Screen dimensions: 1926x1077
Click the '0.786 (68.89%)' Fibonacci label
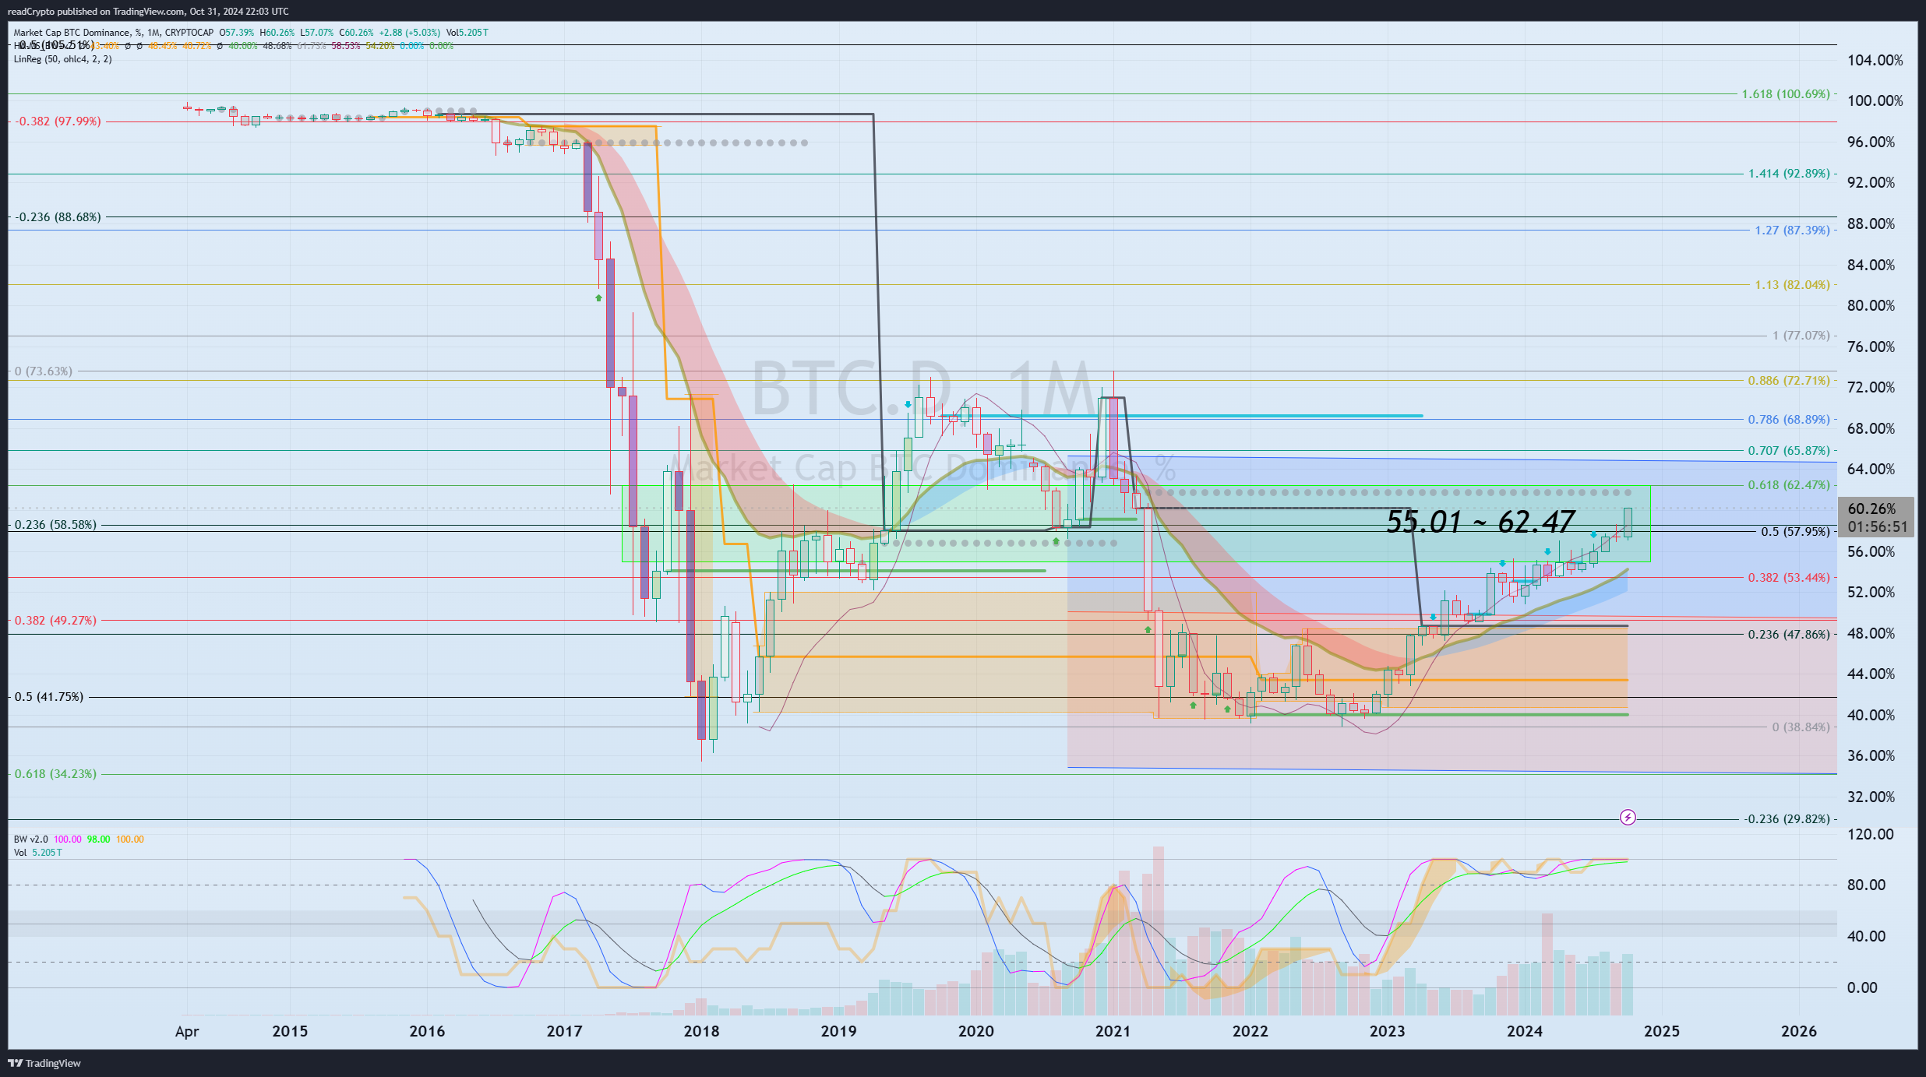(x=1789, y=420)
